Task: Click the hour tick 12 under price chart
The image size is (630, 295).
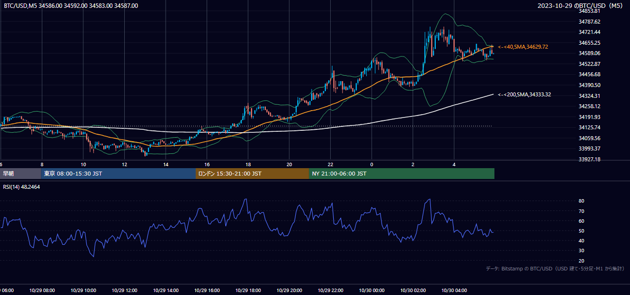Action: click(x=124, y=164)
